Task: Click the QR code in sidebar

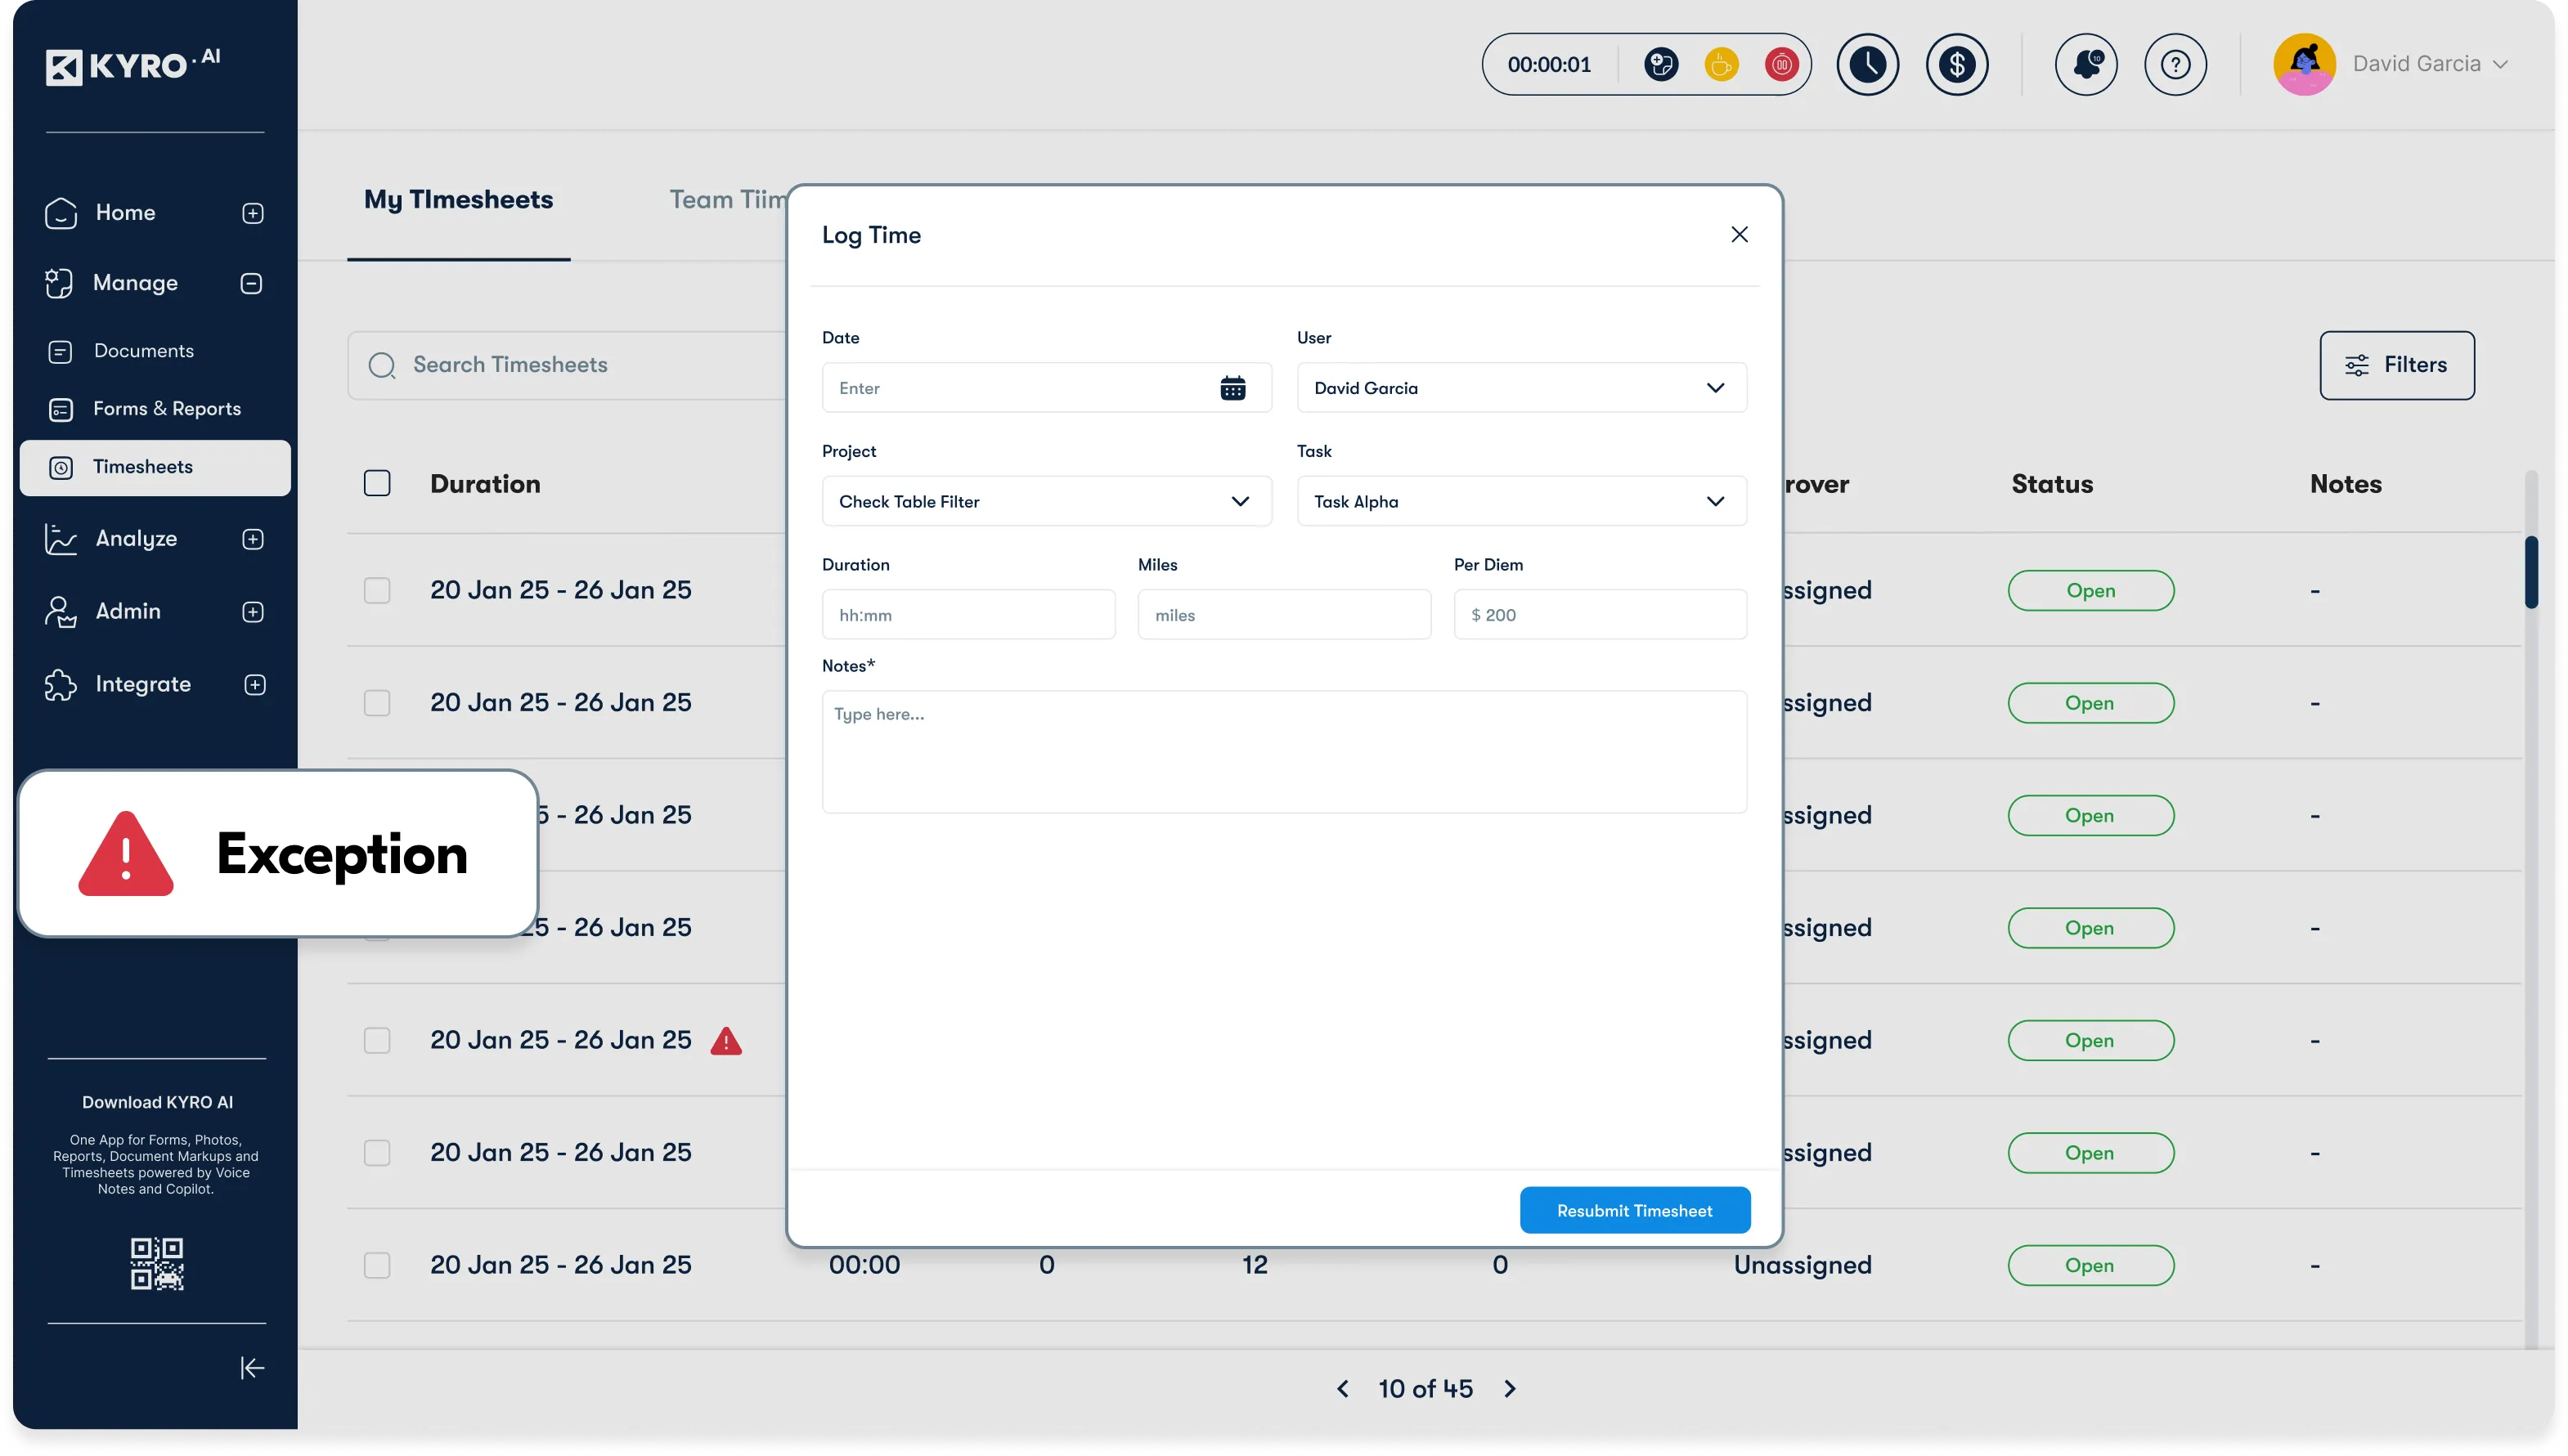Action: [157, 1263]
